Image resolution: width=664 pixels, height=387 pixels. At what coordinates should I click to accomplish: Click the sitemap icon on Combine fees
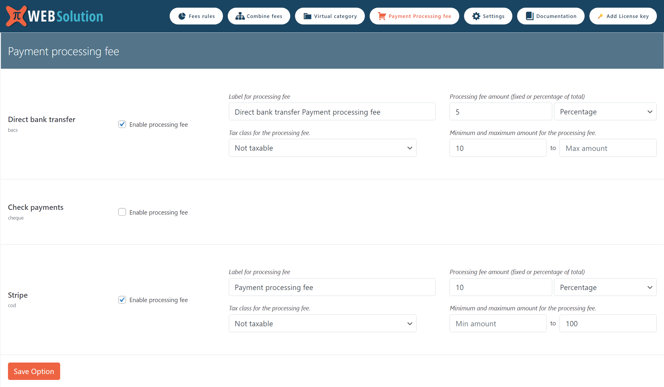point(240,16)
